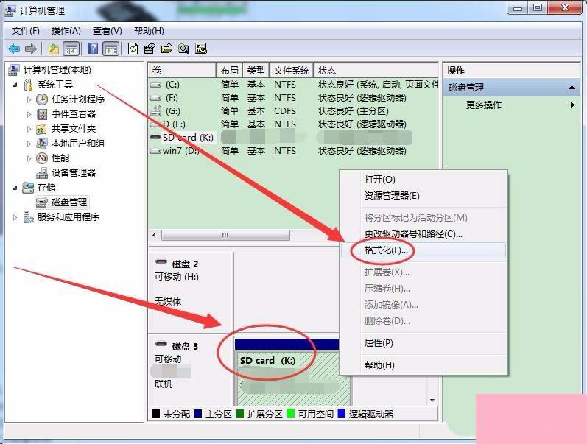Click the Type (类型) column header
Screen dimensions: 587x444
[256, 71]
